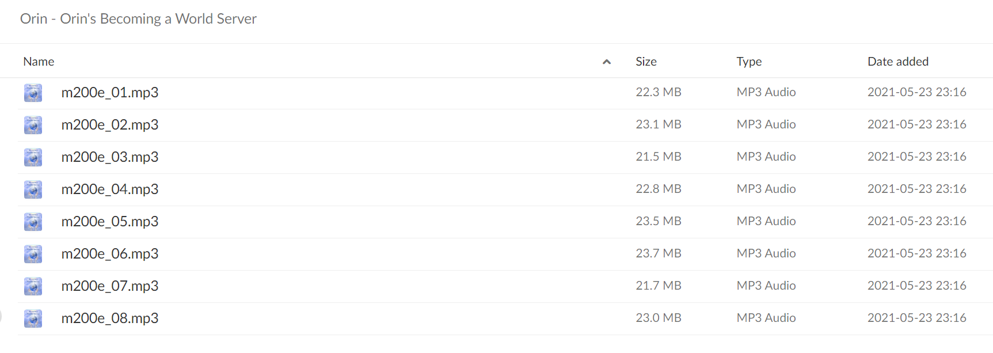The height and width of the screenshot is (353, 993).
Task: Sort by the Type column header
Action: 749,62
